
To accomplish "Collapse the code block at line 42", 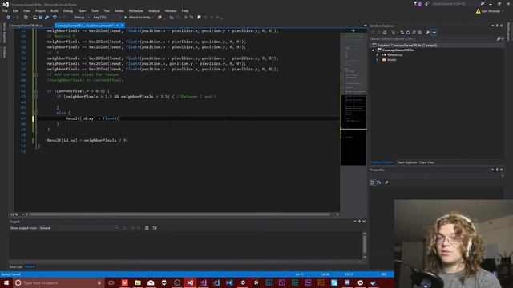I will point(36,91).
